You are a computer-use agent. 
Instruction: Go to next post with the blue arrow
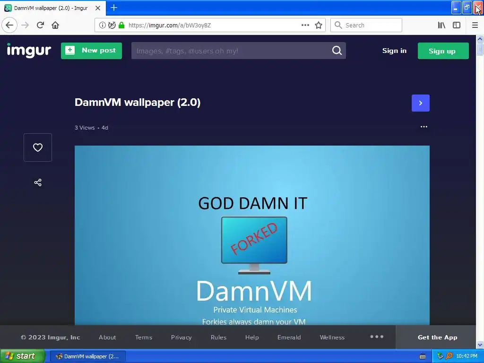click(x=420, y=103)
